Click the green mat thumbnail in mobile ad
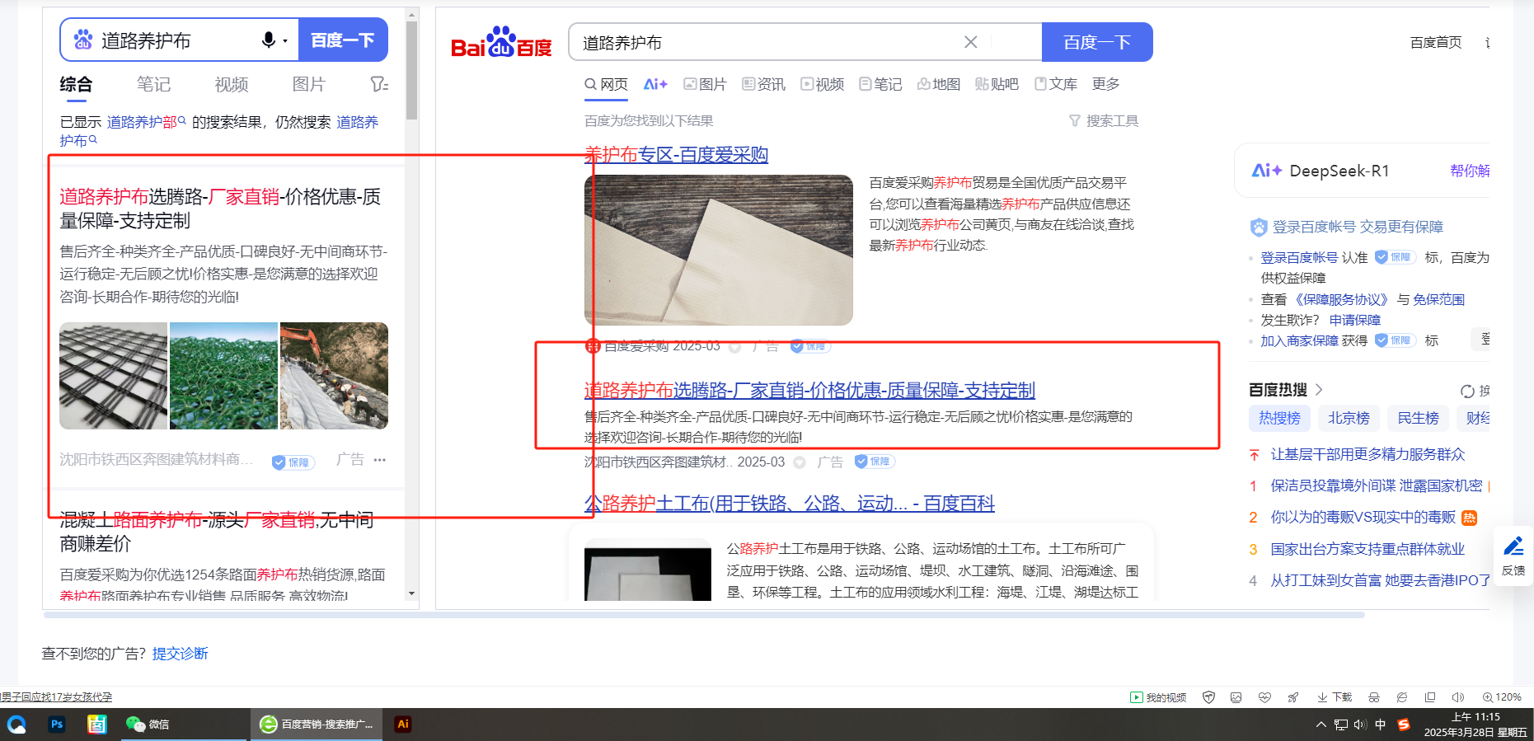 (223, 376)
